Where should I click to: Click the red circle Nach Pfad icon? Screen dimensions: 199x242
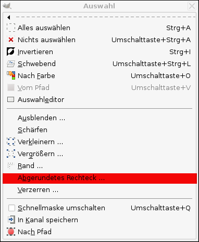pos(11,232)
